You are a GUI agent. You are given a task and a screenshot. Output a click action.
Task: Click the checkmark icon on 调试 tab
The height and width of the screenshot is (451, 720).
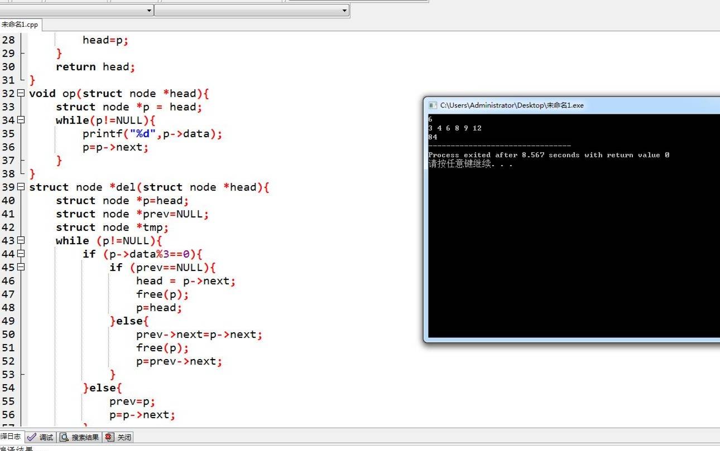click(32, 437)
